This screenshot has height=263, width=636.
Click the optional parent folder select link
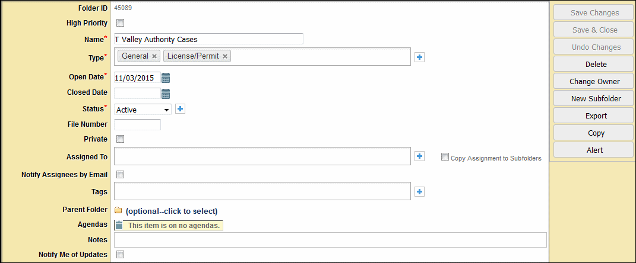172,211
